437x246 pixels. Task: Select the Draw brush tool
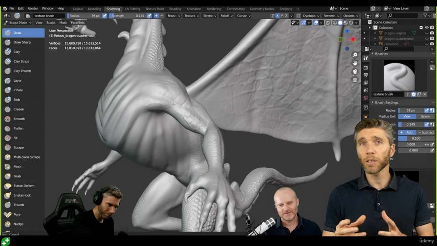click(x=24, y=33)
